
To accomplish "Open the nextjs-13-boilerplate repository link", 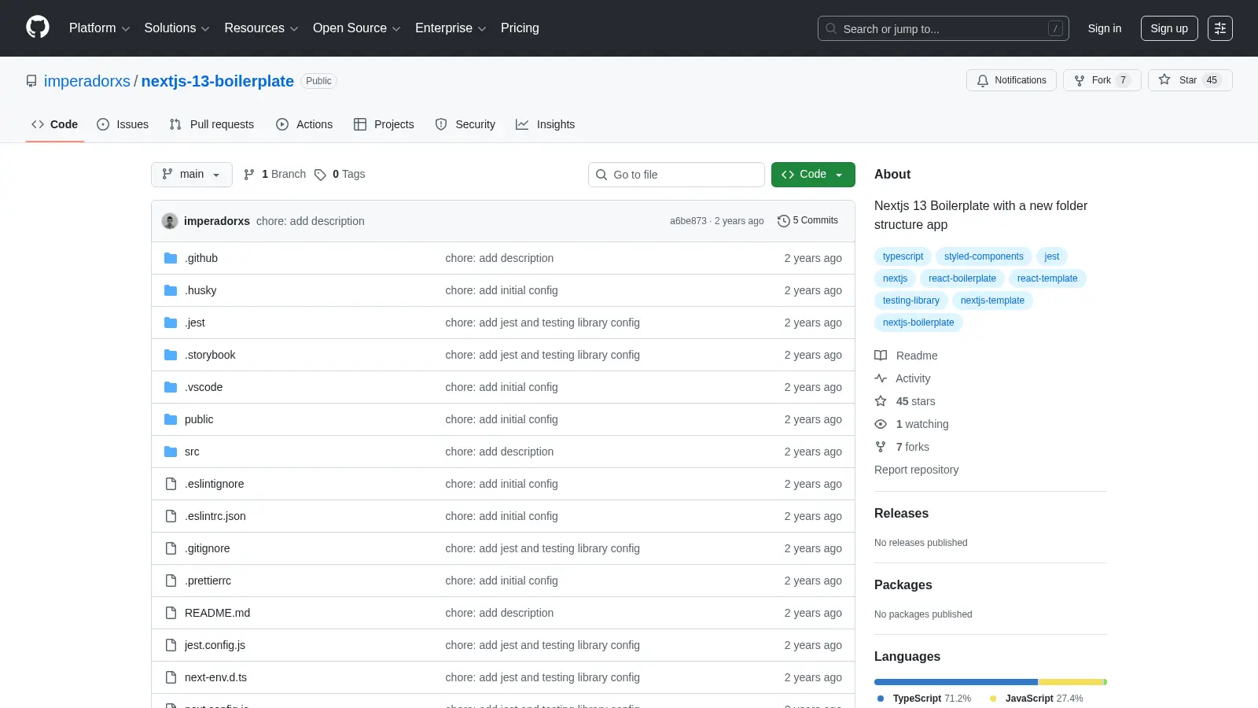I will click(x=218, y=81).
